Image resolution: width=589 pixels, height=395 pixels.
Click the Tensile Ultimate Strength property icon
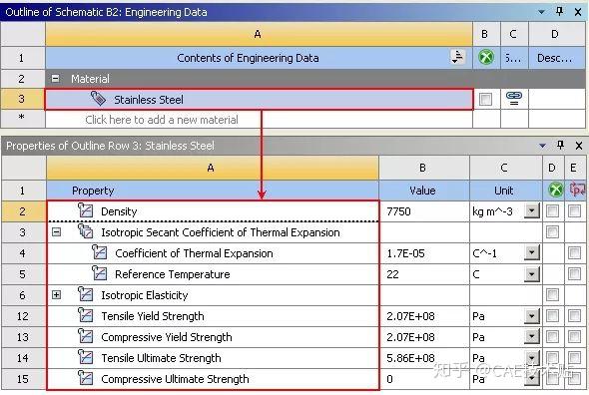[85, 357]
